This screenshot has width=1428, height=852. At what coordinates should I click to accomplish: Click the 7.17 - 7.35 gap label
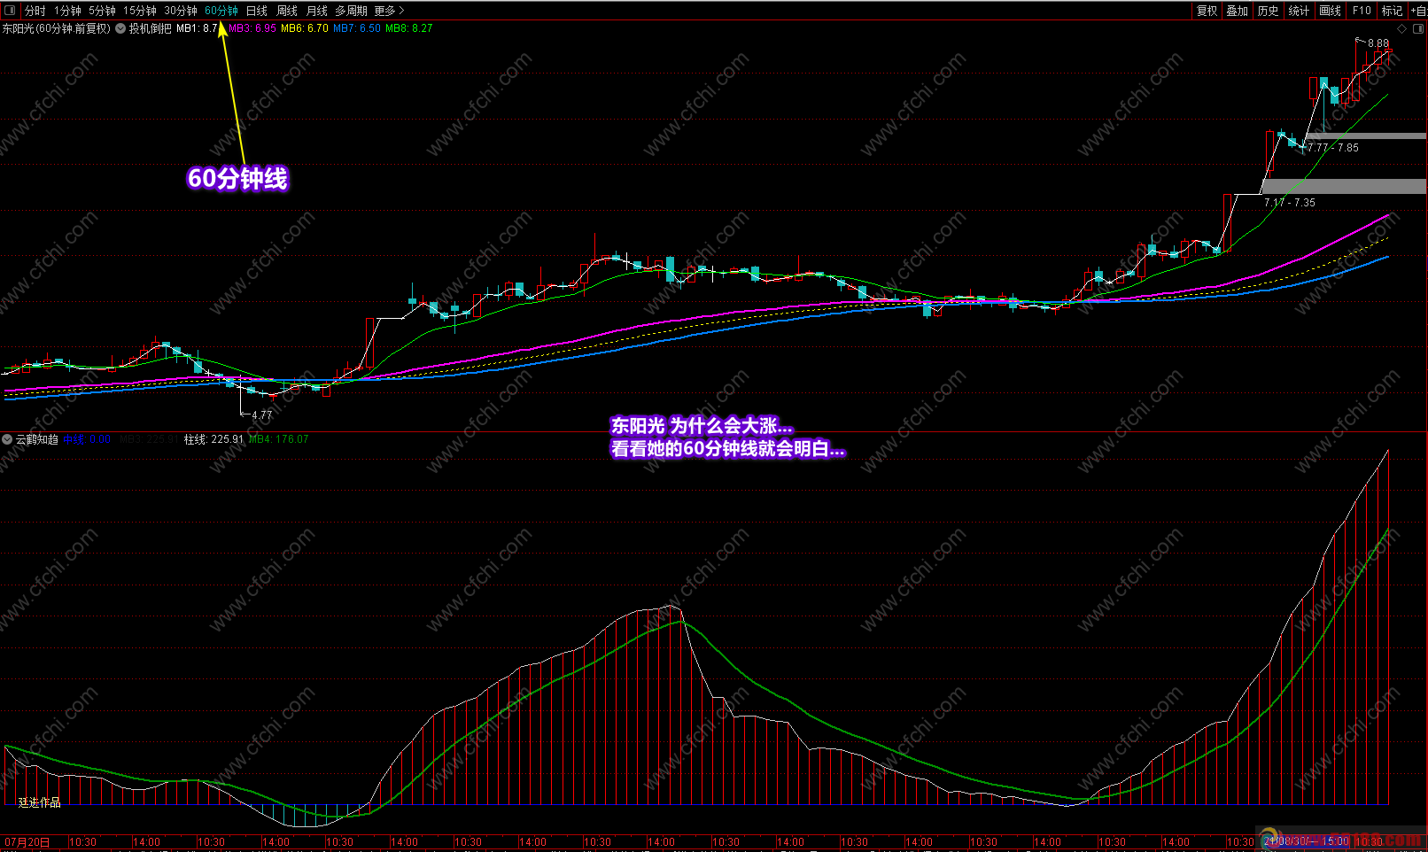pyautogui.click(x=1290, y=203)
